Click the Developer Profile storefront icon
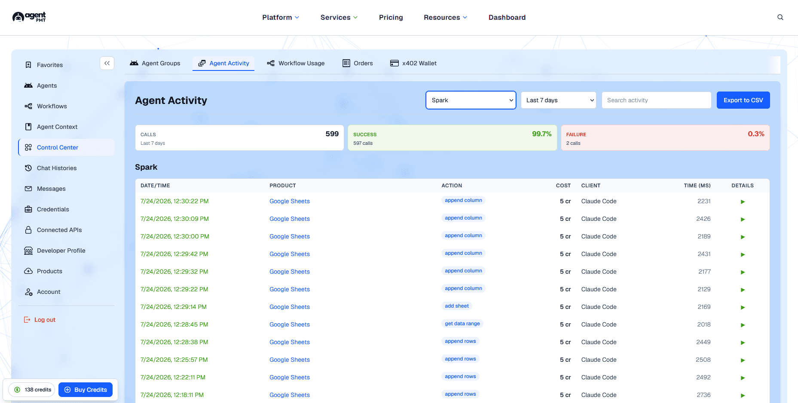Image resolution: width=798 pixels, height=403 pixels. [28, 250]
